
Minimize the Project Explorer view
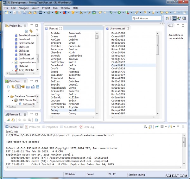32,25
